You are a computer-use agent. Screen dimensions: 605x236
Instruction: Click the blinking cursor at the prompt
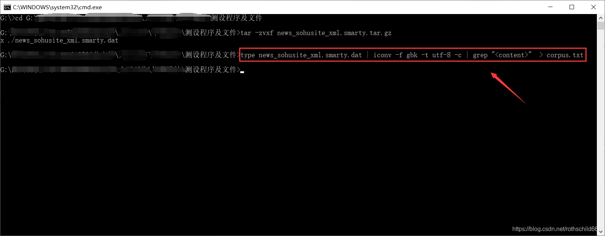pyautogui.click(x=242, y=72)
